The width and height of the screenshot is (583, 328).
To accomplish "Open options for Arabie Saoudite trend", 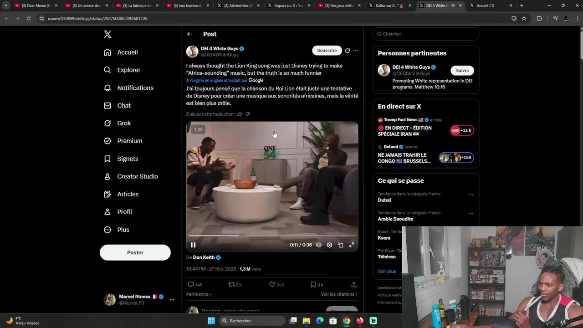I will 471,213.
